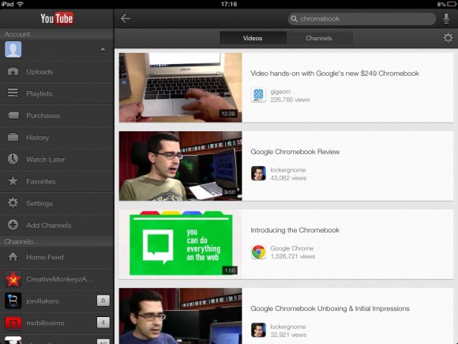Tap the battery indicator in status bar
458x344 pixels.
(452, 4)
